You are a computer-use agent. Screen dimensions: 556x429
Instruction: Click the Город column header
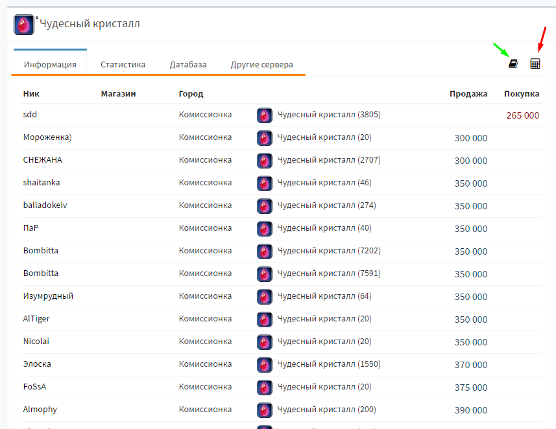coord(191,94)
